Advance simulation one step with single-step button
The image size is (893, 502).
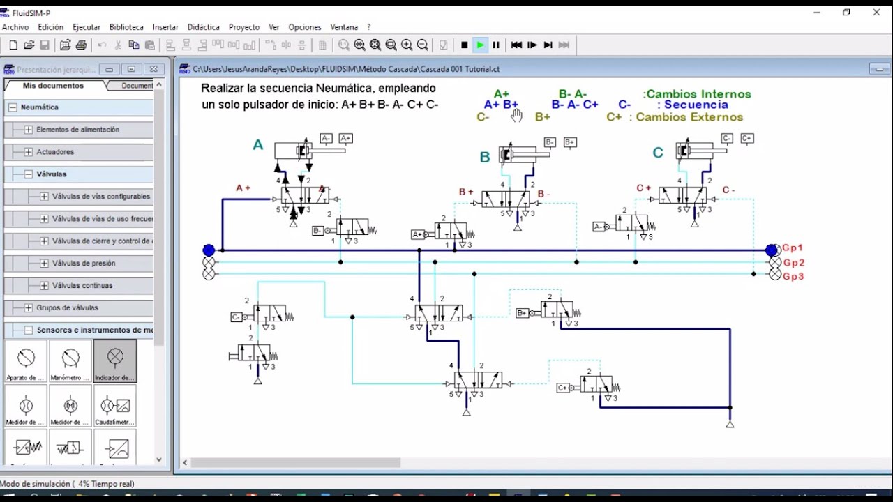(x=532, y=45)
